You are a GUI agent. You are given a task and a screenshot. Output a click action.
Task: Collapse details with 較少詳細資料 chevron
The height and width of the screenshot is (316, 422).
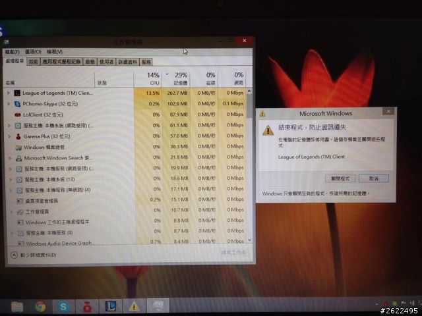[x=14, y=255]
